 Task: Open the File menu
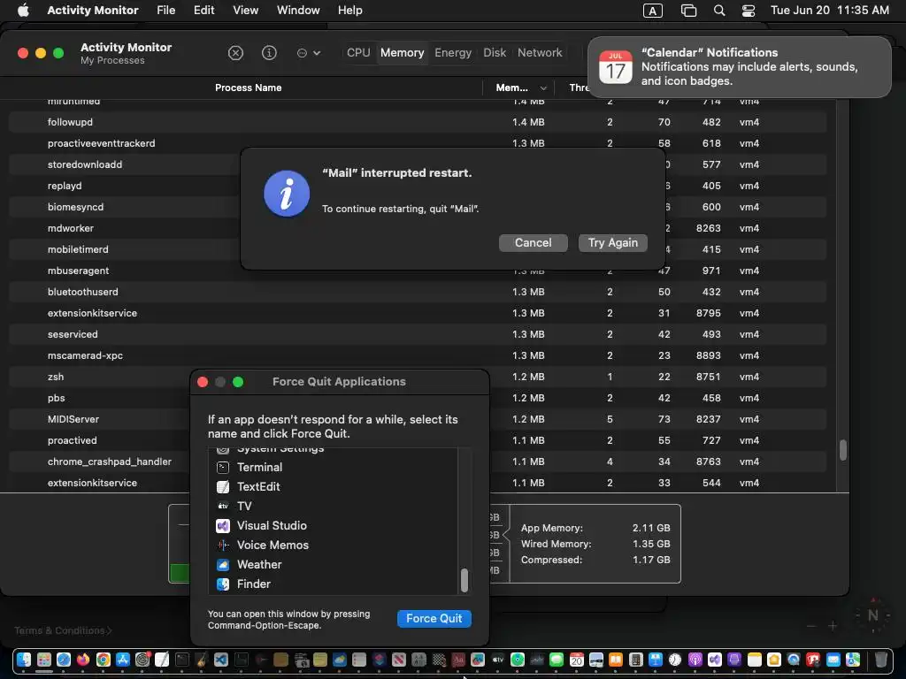pos(165,11)
